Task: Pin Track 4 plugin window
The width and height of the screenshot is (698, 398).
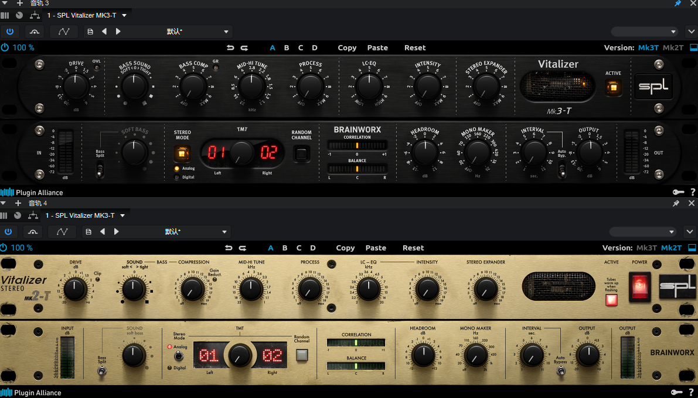Action: (676, 203)
